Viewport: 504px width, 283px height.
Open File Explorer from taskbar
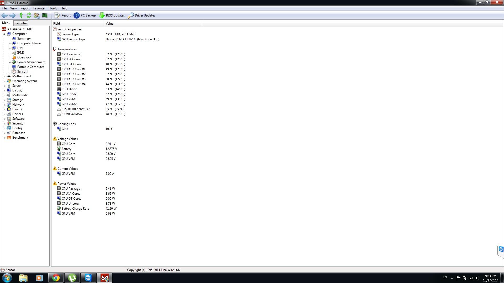click(23, 278)
